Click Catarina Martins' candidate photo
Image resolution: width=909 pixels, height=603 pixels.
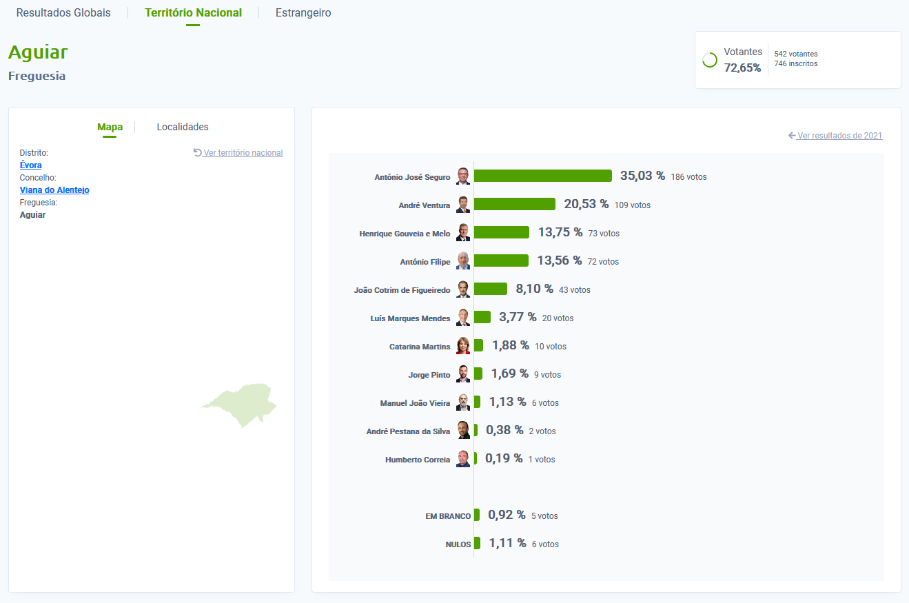463,346
